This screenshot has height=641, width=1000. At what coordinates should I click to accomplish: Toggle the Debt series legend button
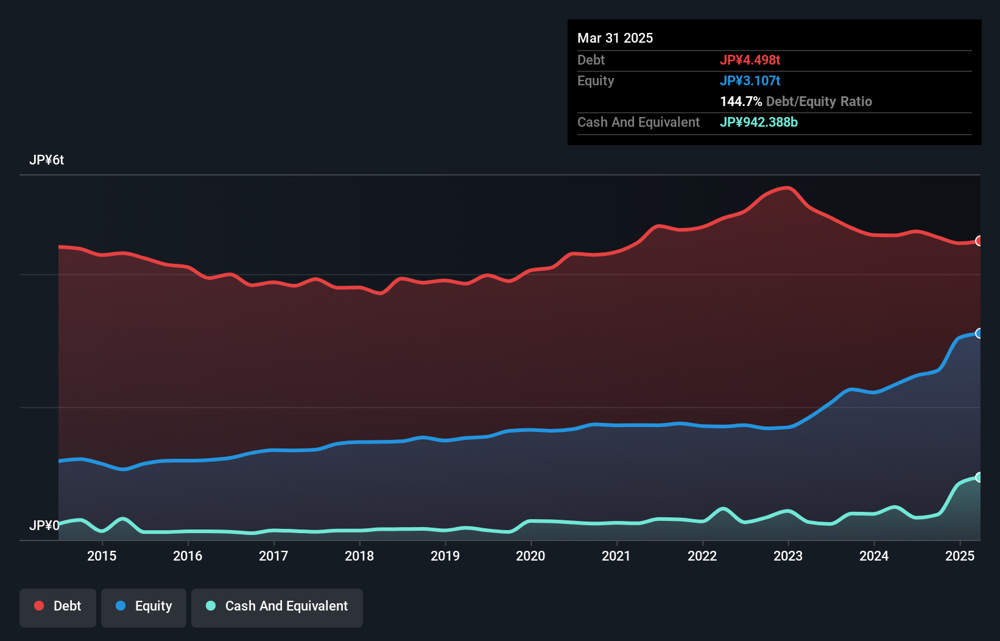58,607
